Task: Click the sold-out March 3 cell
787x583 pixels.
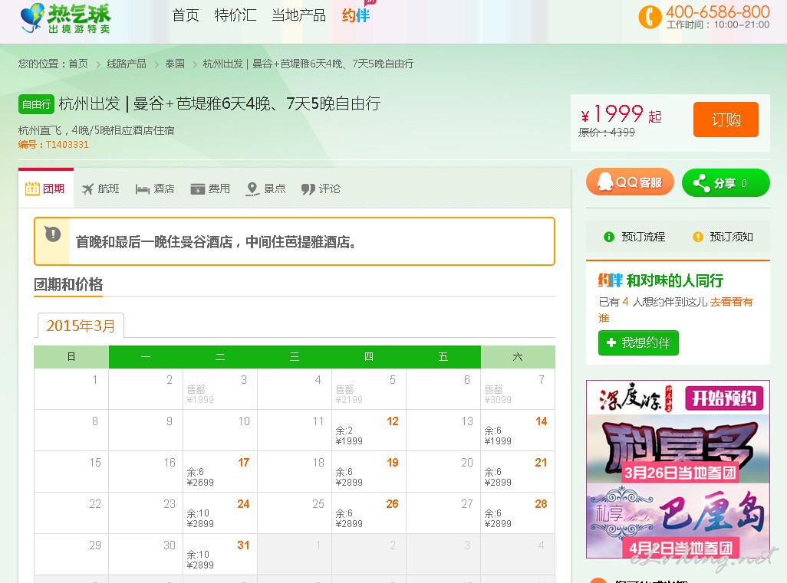Action: (x=220, y=389)
